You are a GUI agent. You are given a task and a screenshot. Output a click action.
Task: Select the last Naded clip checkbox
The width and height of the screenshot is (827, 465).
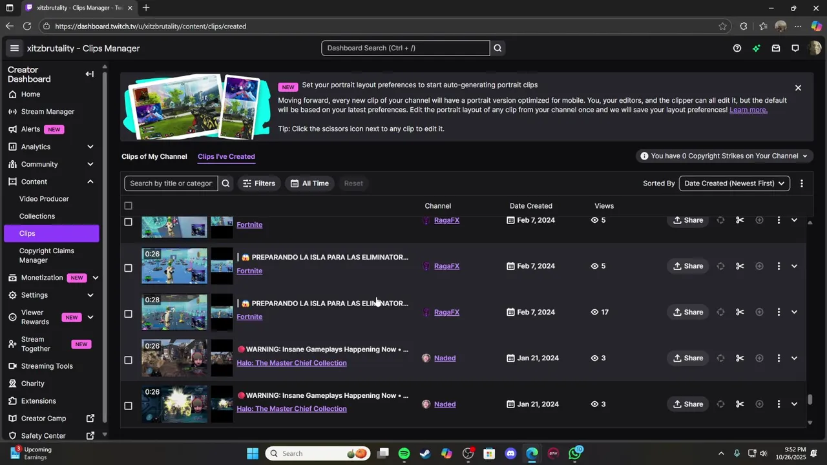point(128,406)
